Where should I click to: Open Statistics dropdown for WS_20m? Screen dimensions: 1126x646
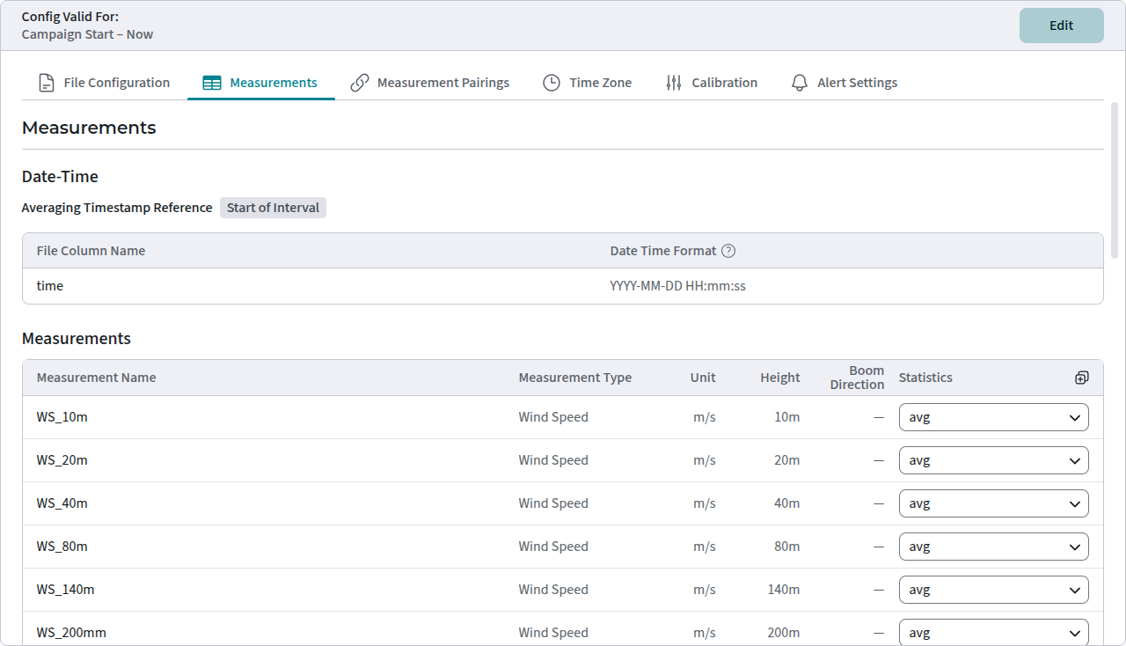[994, 460]
